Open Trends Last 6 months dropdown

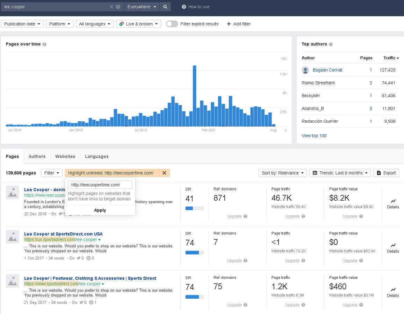[x=340, y=173]
